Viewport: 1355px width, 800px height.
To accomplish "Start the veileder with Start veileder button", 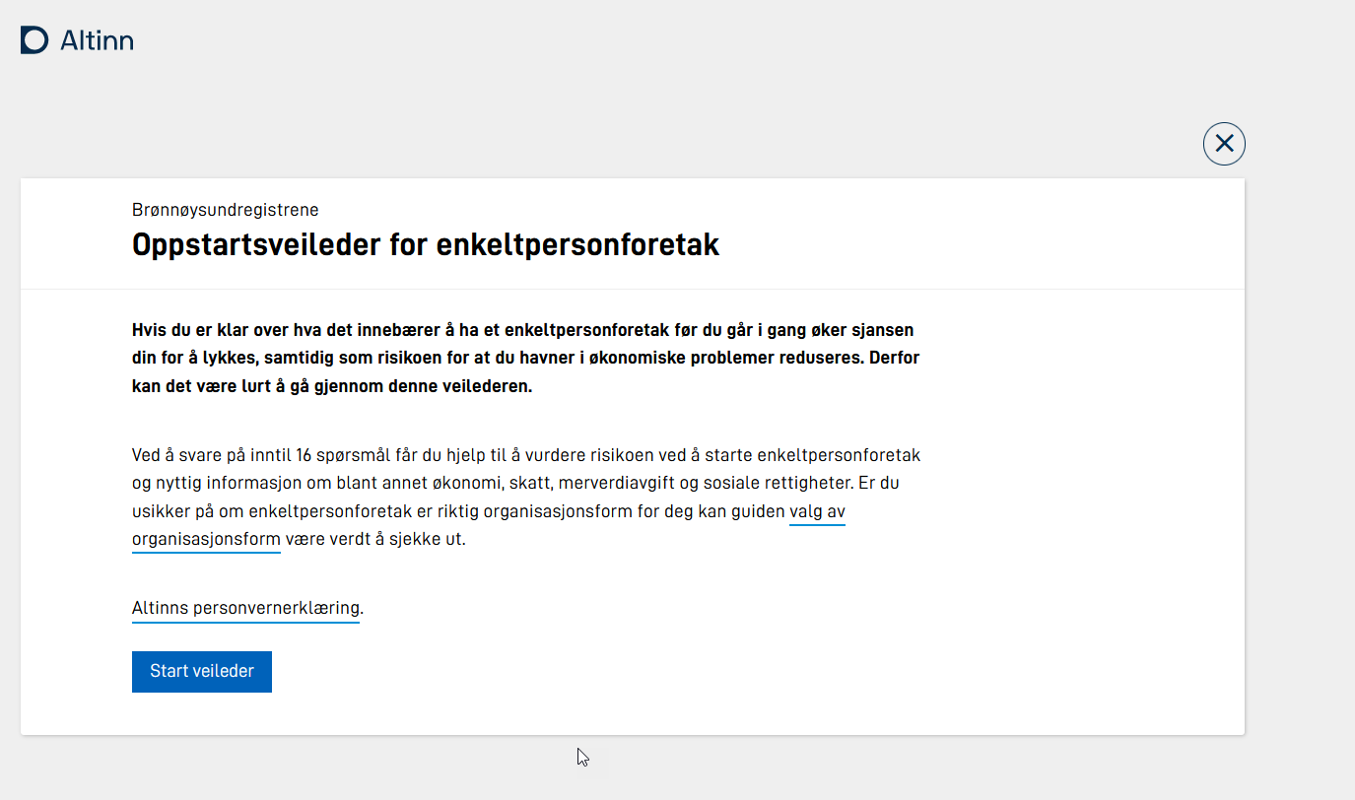I will coord(202,672).
